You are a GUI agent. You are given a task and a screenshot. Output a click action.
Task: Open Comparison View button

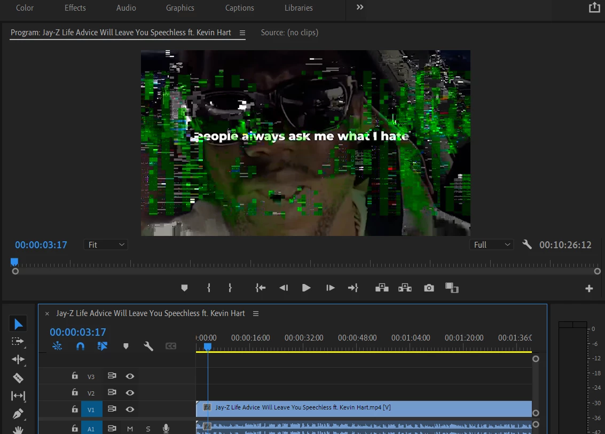click(452, 288)
